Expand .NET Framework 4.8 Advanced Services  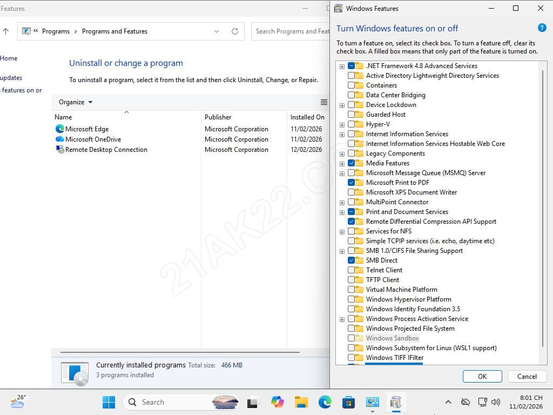342,66
